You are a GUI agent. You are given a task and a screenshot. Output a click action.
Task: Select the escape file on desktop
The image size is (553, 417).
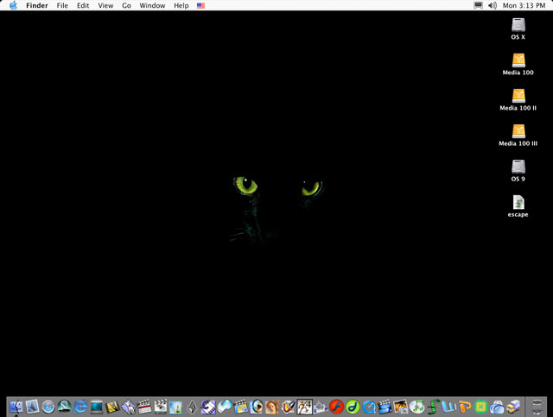[x=518, y=204]
